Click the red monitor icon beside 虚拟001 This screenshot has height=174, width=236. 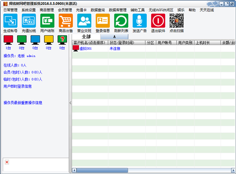pyautogui.click(x=76, y=48)
